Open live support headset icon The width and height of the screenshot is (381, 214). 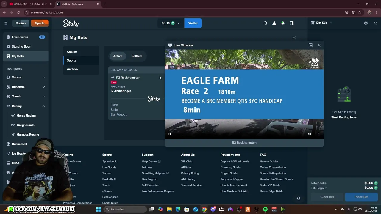tap(299, 199)
